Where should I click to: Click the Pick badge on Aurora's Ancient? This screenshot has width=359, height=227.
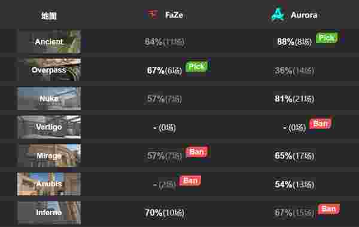(x=327, y=38)
